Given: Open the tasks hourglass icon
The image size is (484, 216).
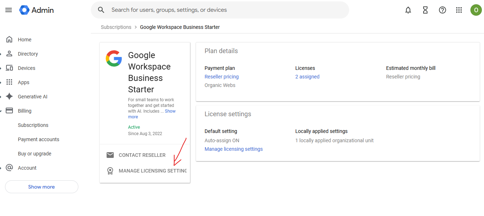Looking at the screenshot, I should coord(425,10).
